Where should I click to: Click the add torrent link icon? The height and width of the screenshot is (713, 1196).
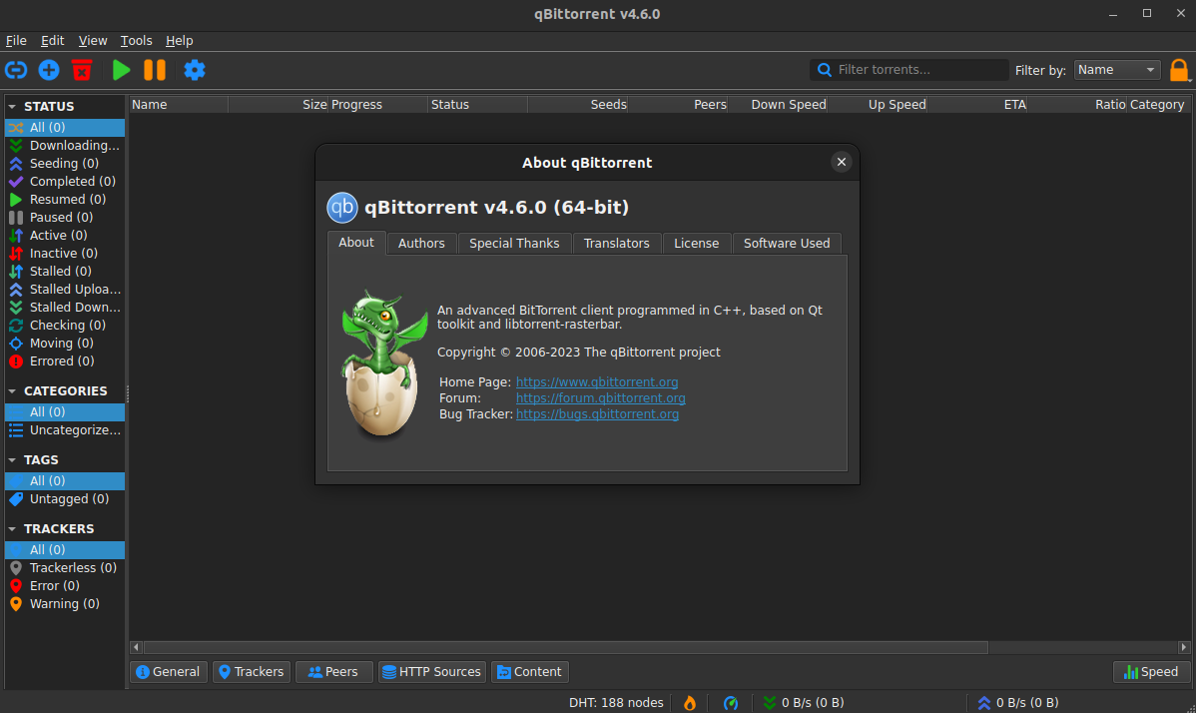tap(16, 70)
